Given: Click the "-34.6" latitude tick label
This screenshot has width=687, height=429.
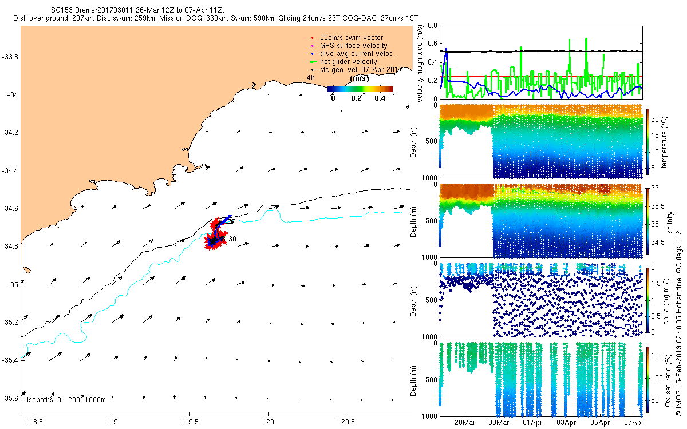Looking at the screenshot, I should pyautogui.click(x=9, y=209).
